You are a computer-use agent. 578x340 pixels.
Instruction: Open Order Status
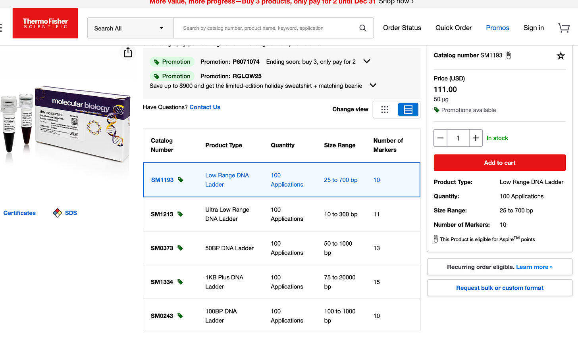point(402,28)
